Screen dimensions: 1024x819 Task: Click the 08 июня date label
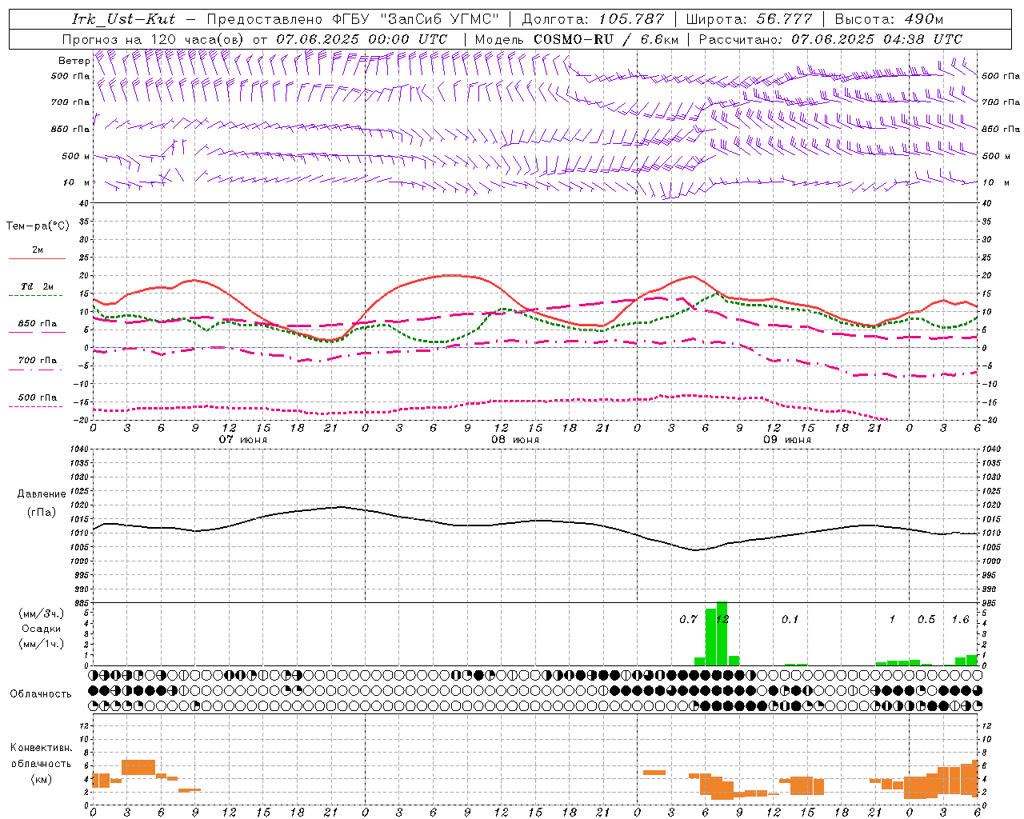click(516, 440)
